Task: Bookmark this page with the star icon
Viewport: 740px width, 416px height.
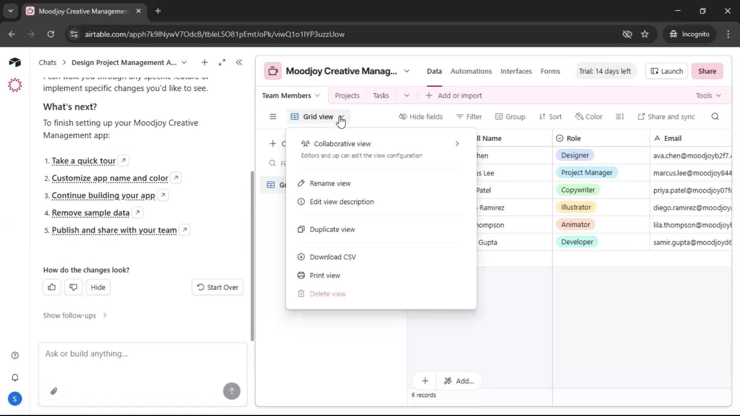Action: pyautogui.click(x=645, y=34)
